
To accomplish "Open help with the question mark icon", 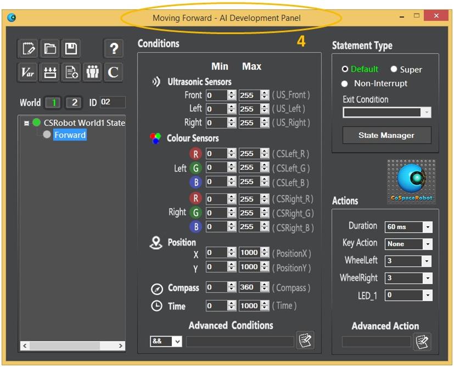I will [x=113, y=49].
